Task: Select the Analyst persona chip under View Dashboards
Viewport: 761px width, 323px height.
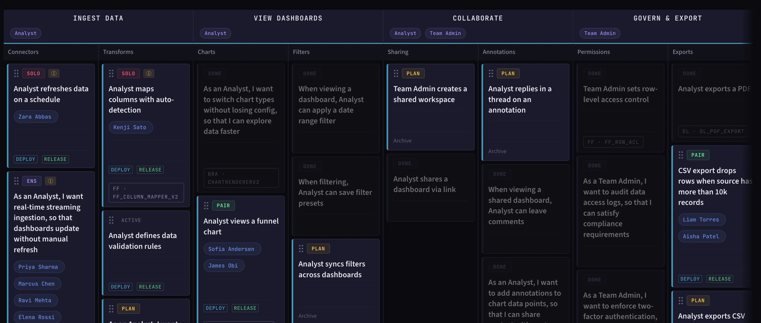Action: coord(215,33)
